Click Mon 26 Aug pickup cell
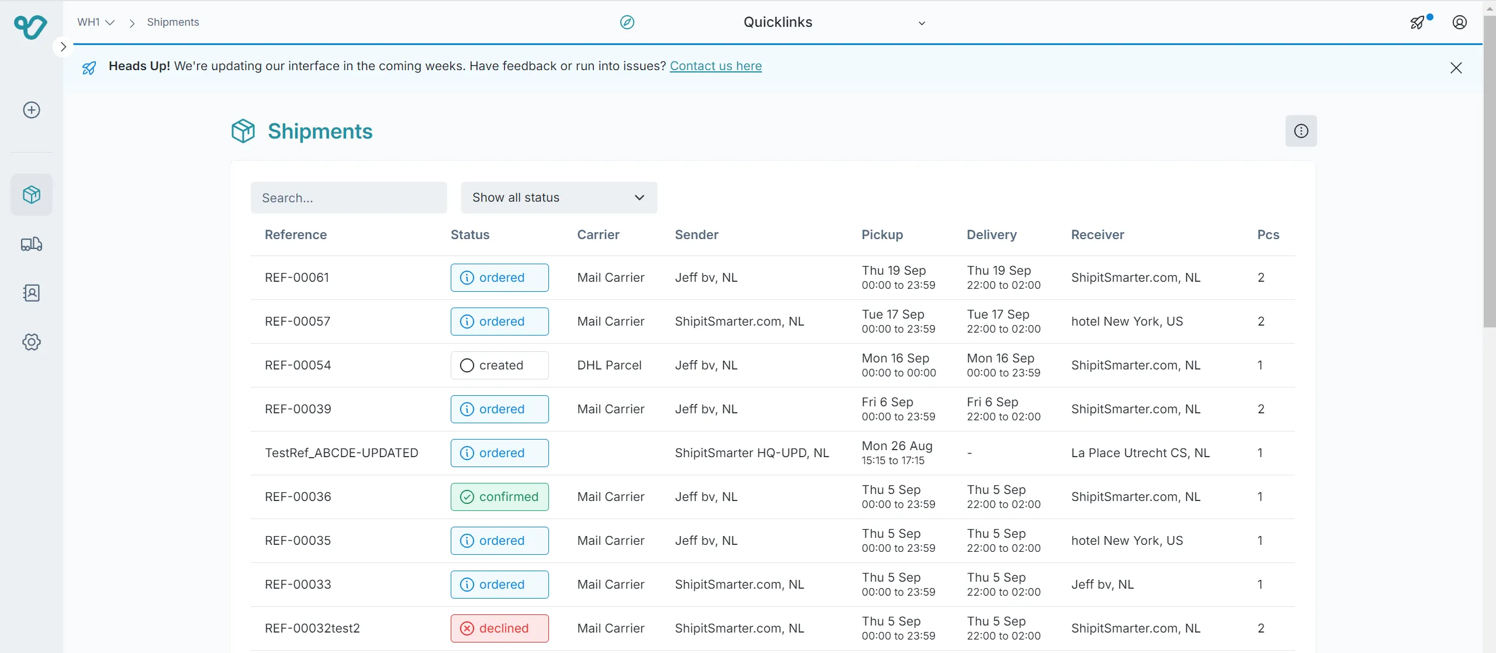The image size is (1496, 653). [x=897, y=453]
